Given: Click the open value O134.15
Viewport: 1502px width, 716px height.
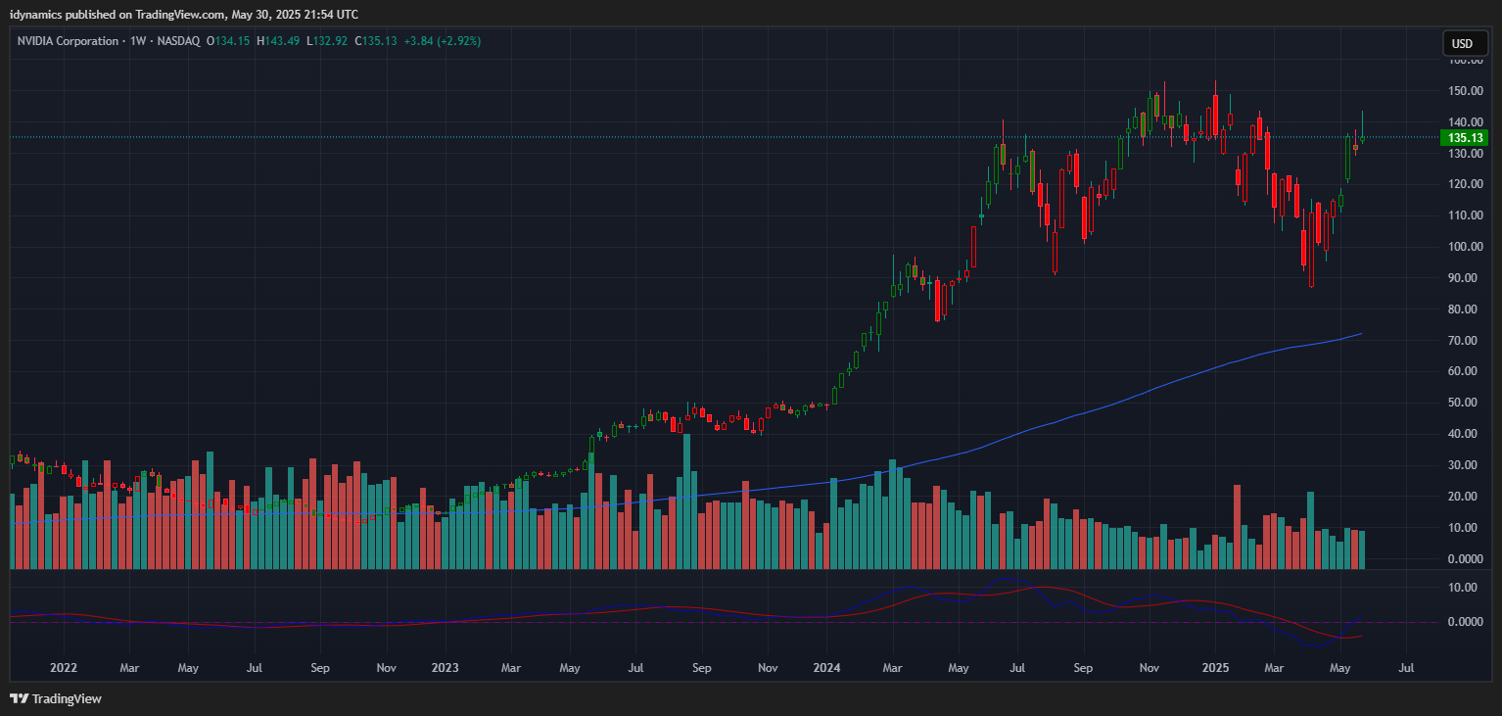Looking at the screenshot, I should click(228, 41).
